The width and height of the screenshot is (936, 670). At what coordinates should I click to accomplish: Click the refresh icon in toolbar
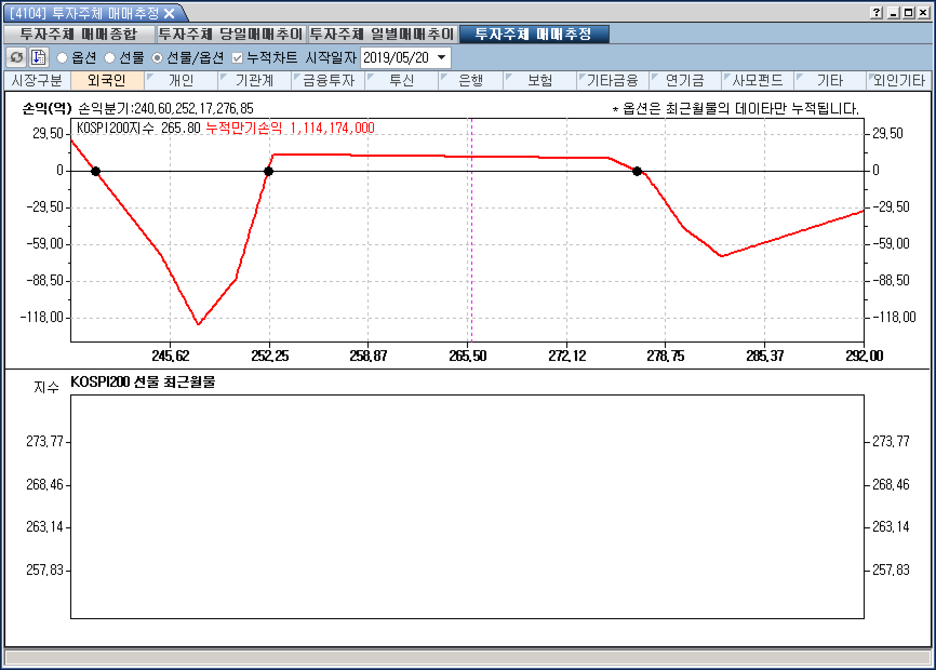pyautogui.click(x=16, y=57)
